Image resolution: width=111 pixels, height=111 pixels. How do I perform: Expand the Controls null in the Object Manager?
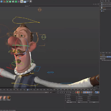101,9
